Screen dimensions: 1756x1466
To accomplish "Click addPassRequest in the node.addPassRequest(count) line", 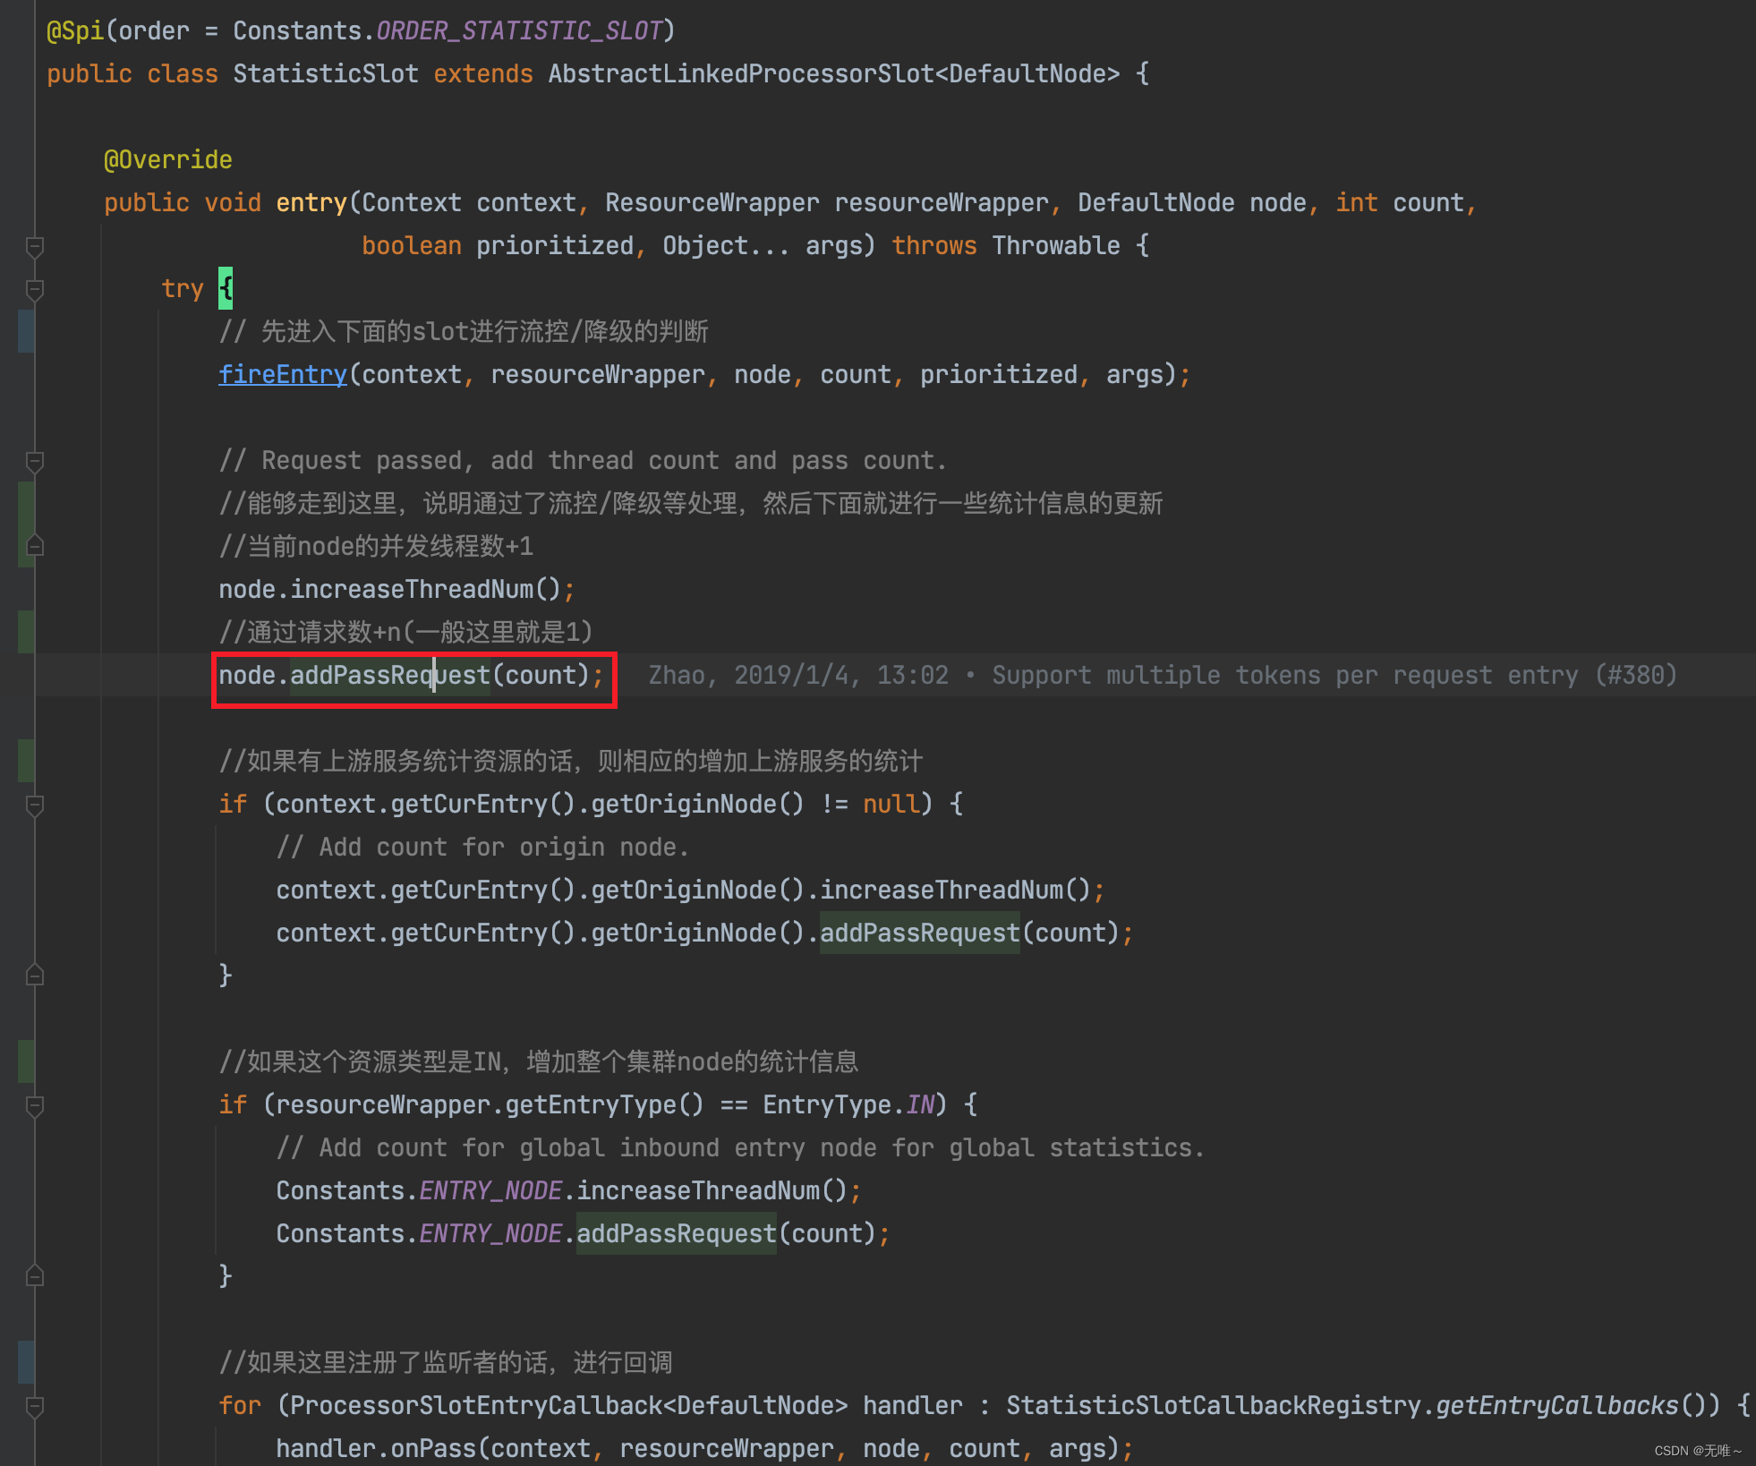I will pos(390,675).
